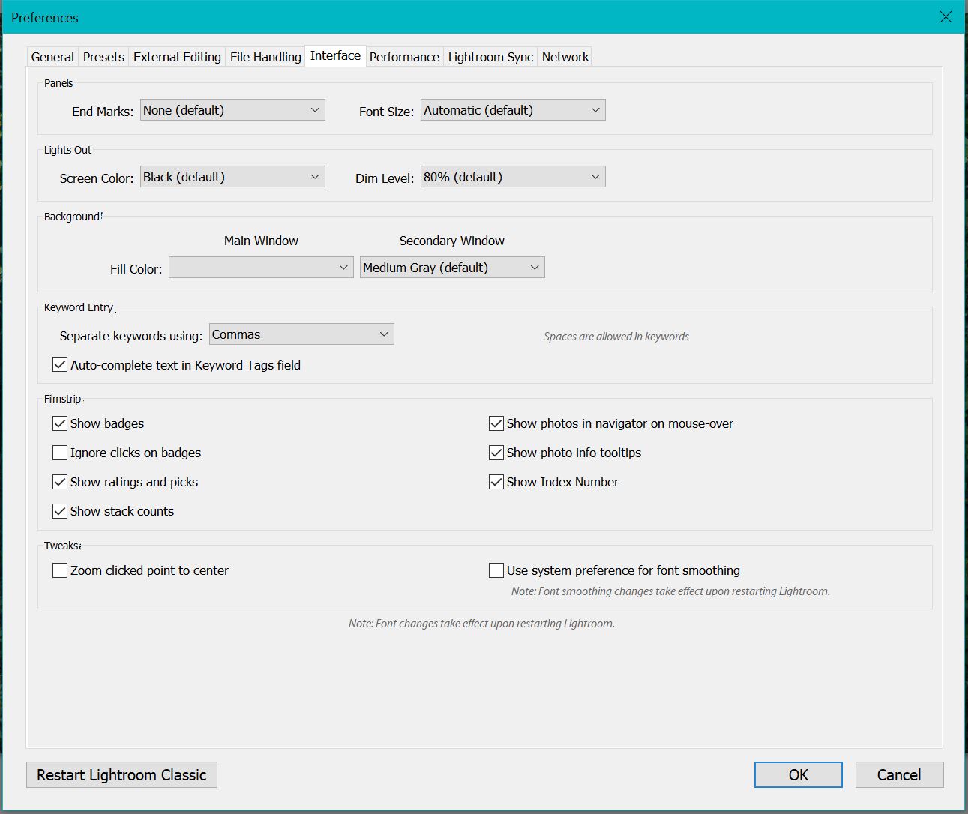The height and width of the screenshot is (814, 968).
Task: Open the Screen Color dropdown
Action: point(232,176)
